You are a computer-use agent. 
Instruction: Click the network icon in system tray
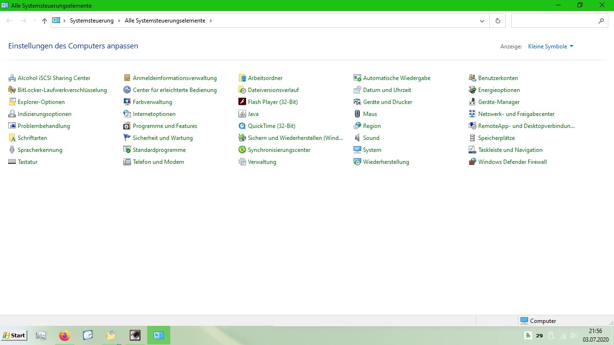click(563, 335)
